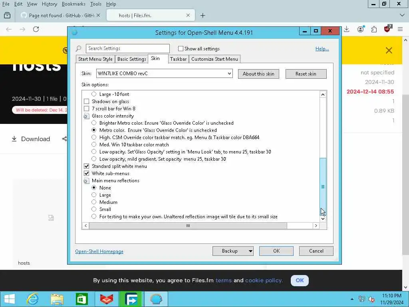Select Large -10 font radio
The width and height of the screenshot is (409, 307).
[x=94, y=94]
